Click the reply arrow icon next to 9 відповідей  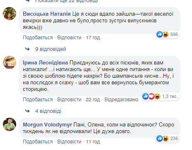(27, 49)
